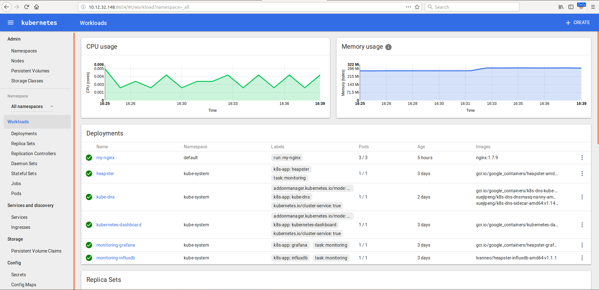
Task: Click the Memory usage info icon
Action: tap(388, 47)
